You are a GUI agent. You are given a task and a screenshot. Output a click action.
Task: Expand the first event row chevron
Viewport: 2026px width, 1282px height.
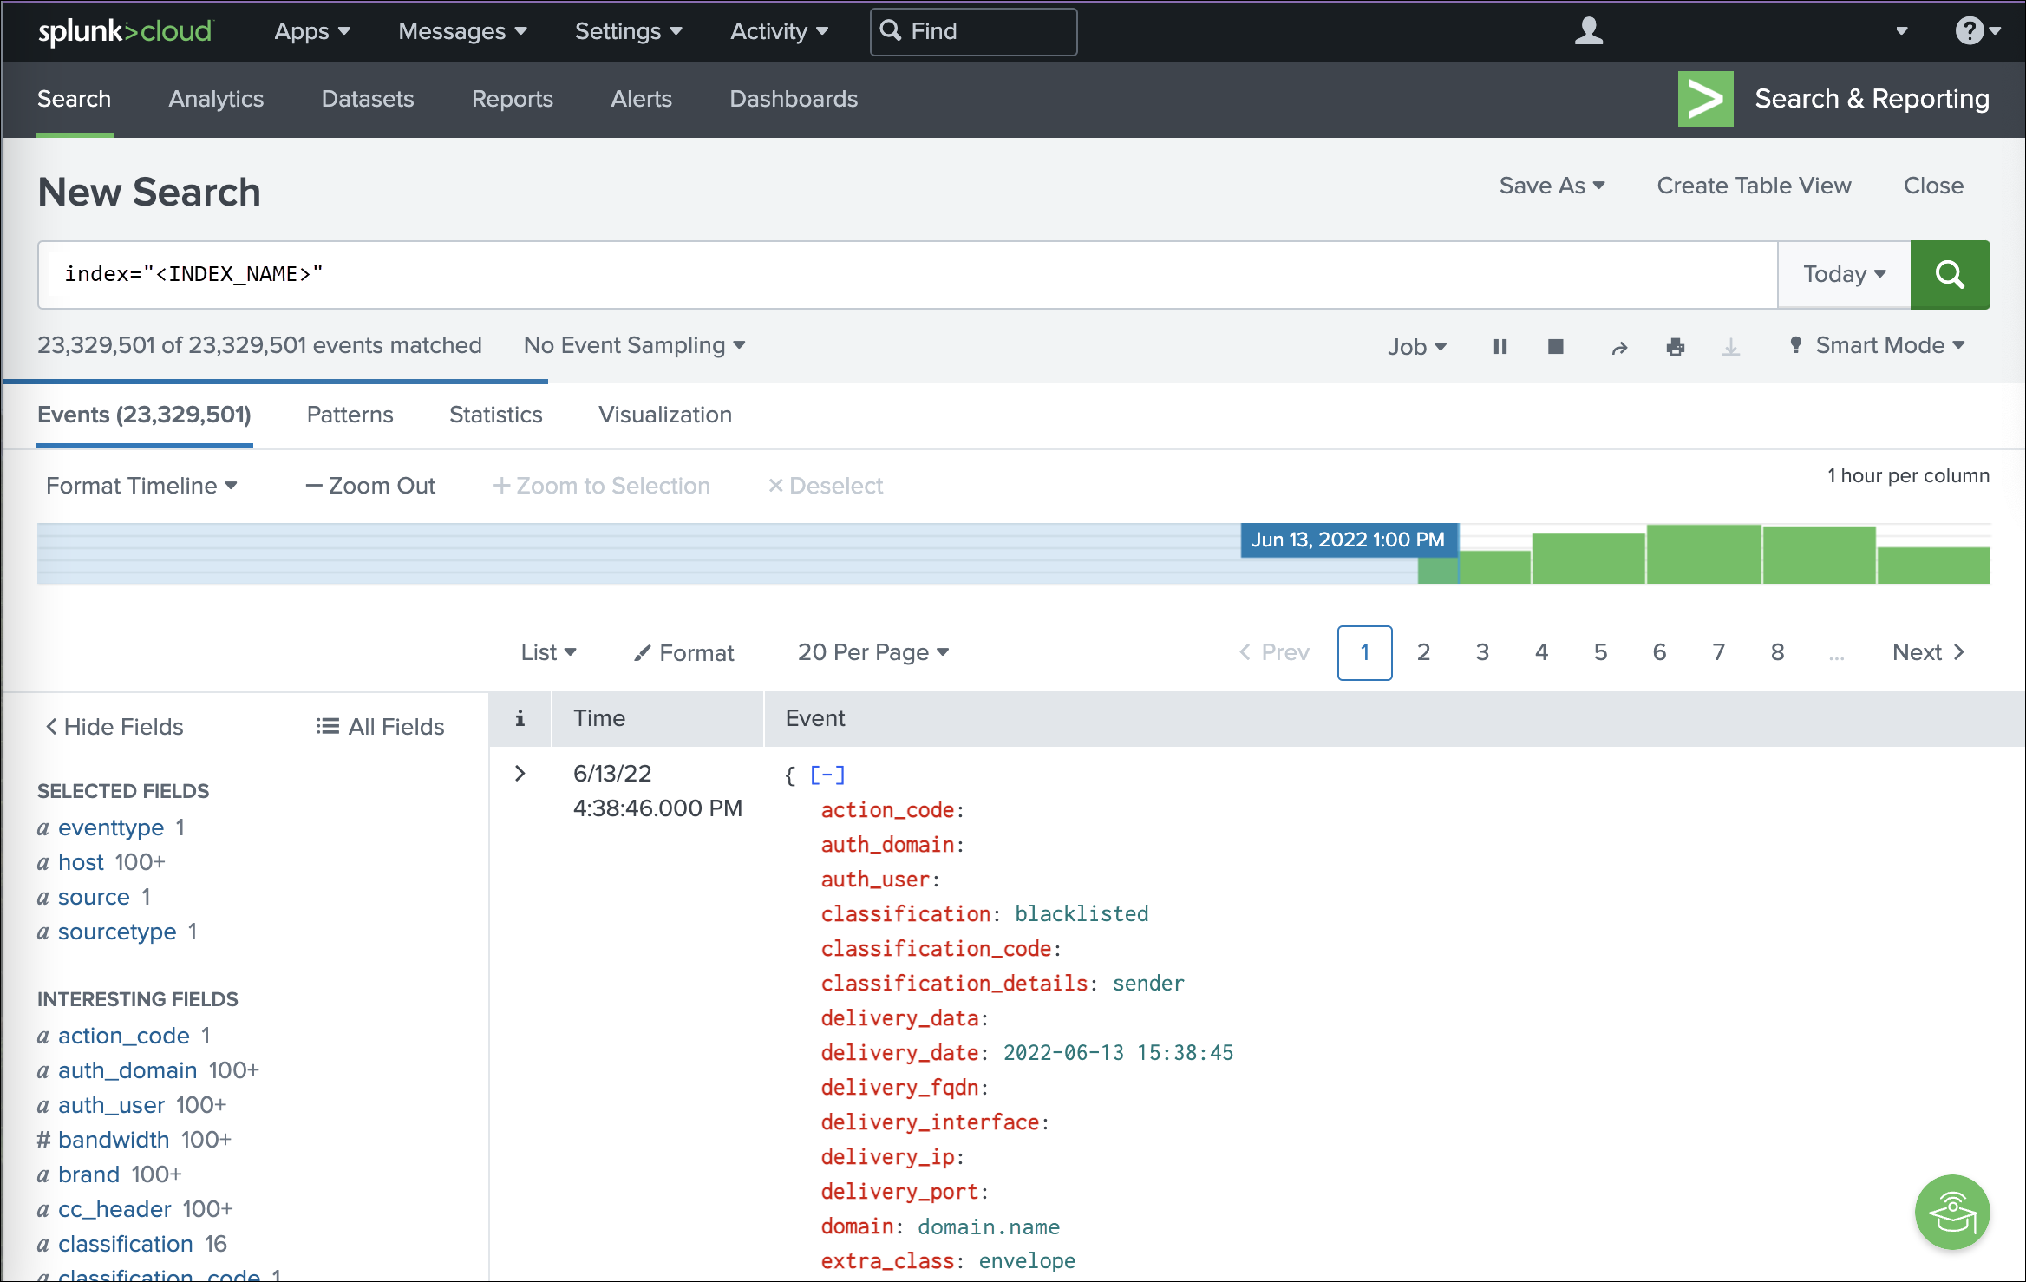point(520,773)
